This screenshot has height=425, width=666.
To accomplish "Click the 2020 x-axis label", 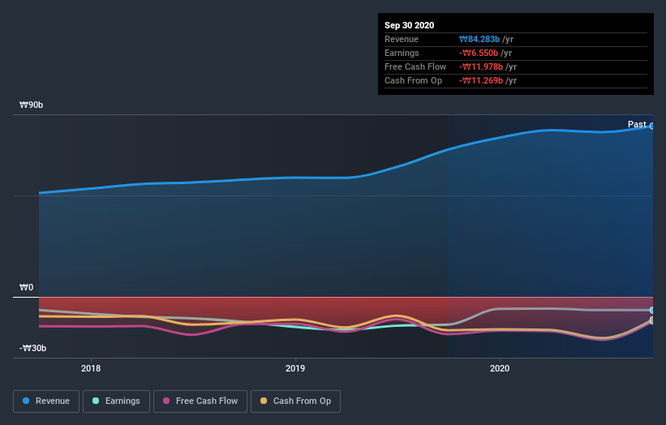I will point(500,368).
